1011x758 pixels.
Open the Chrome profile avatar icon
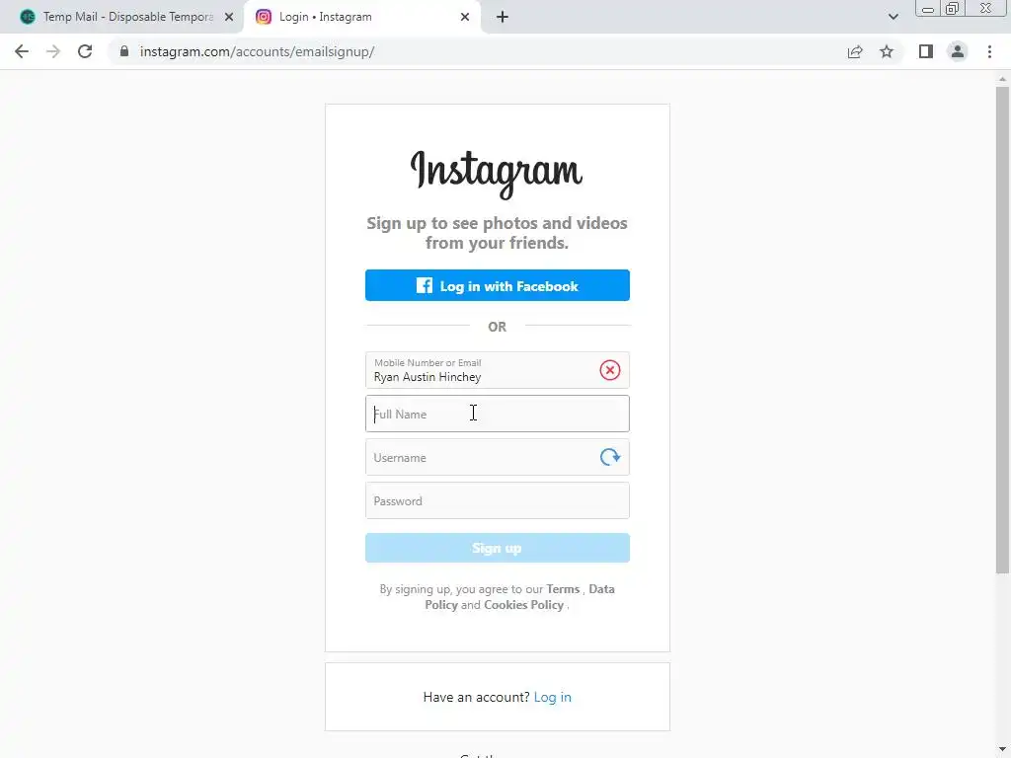point(958,51)
